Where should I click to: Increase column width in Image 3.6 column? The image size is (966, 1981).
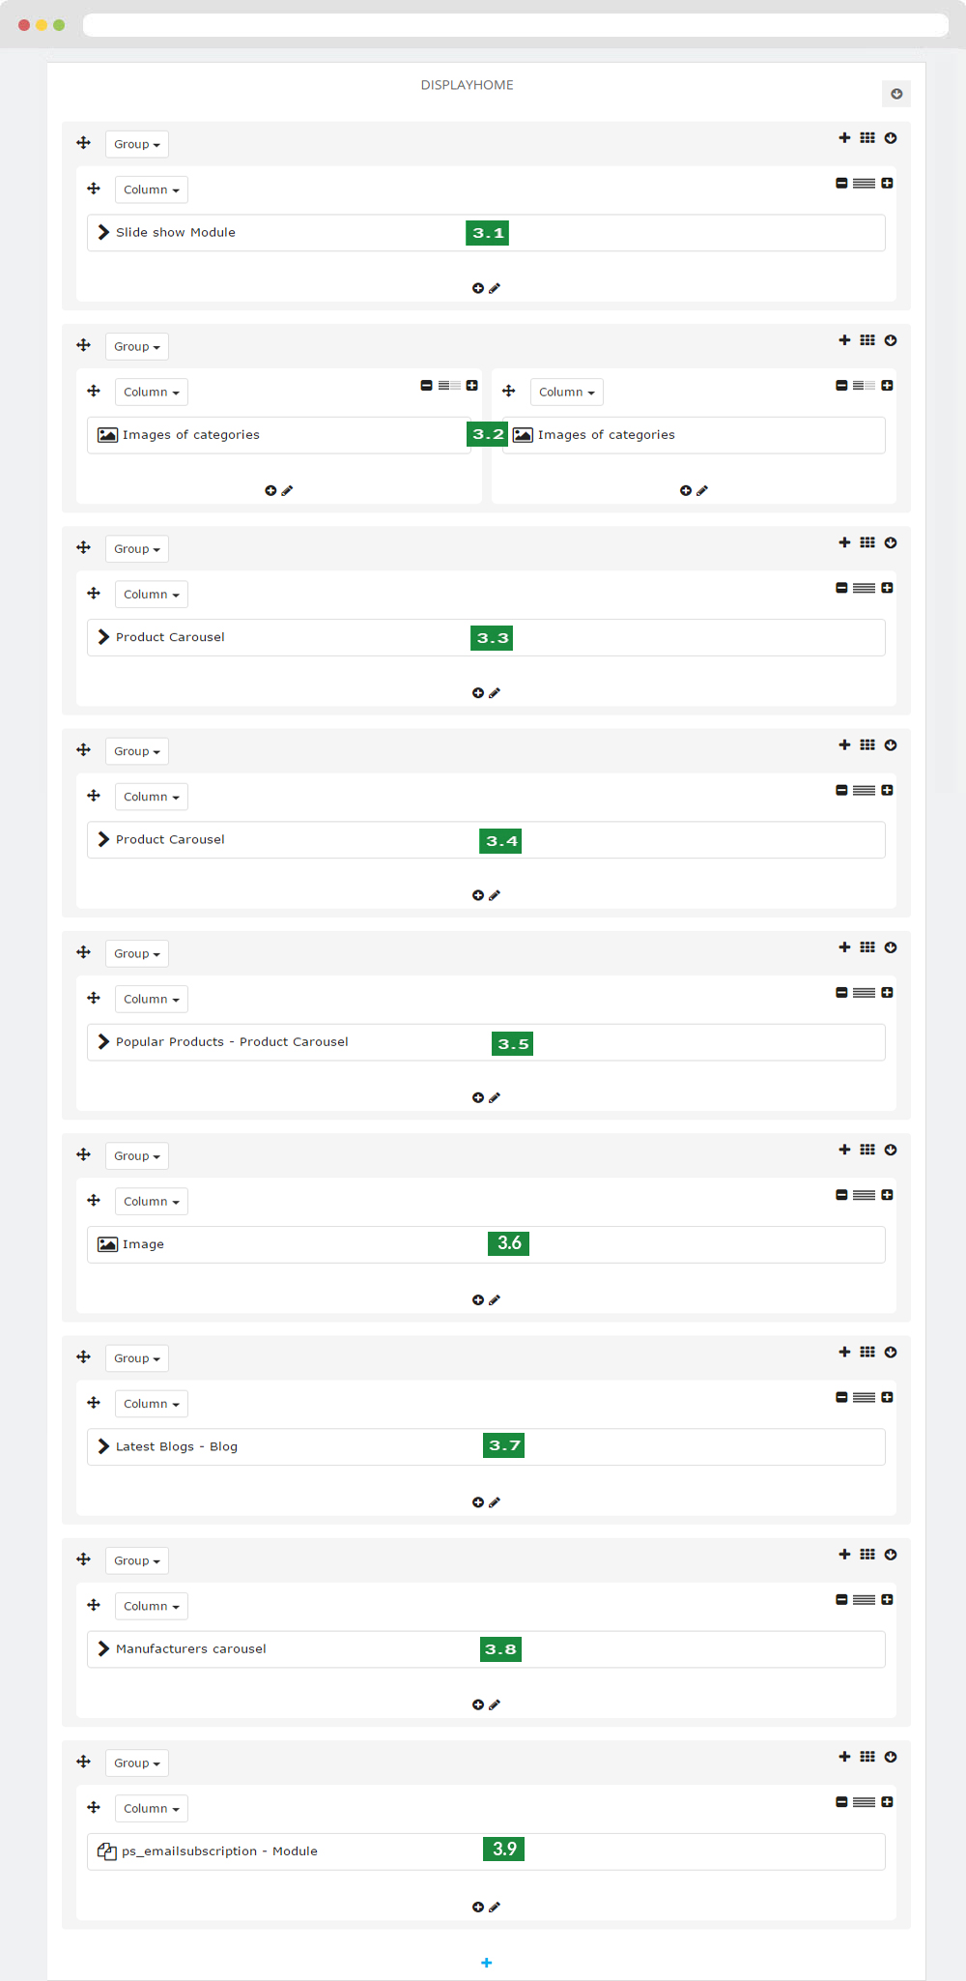coord(887,1195)
